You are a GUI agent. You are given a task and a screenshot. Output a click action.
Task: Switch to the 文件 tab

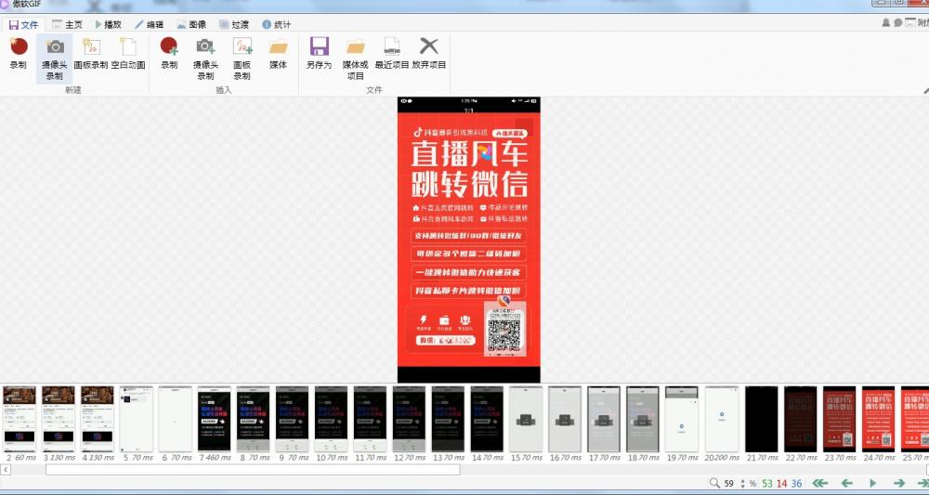pos(24,25)
